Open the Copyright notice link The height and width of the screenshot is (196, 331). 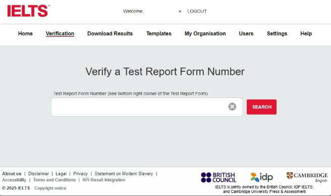pos(50,188)
